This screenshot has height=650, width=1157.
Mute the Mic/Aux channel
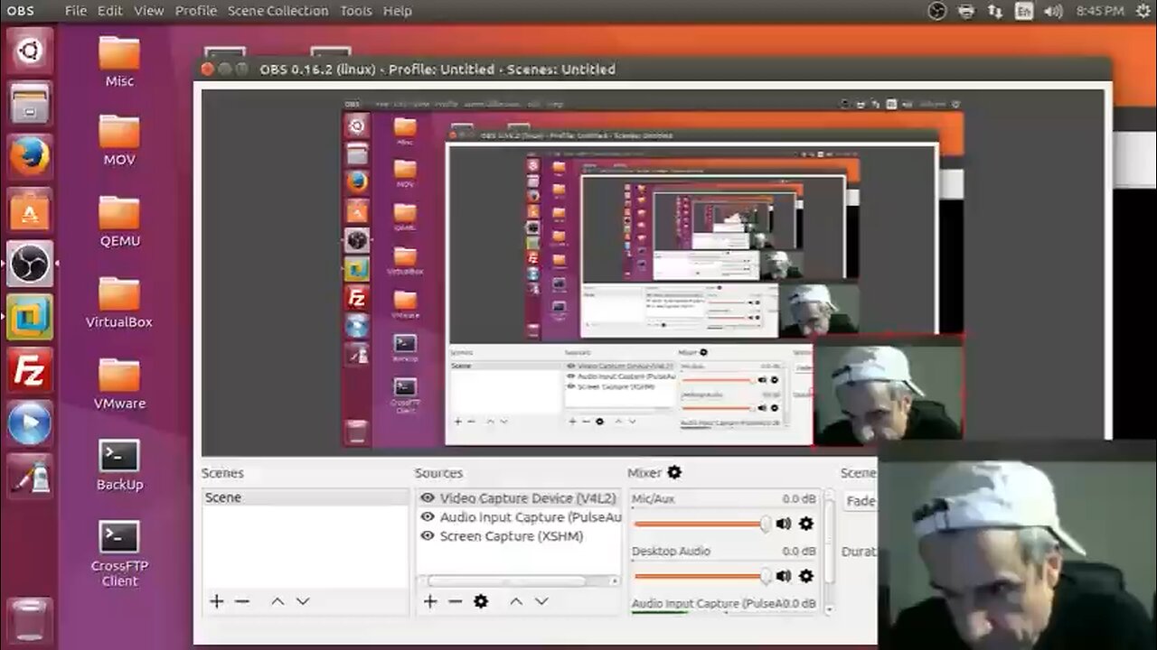(x=784, y=524)
